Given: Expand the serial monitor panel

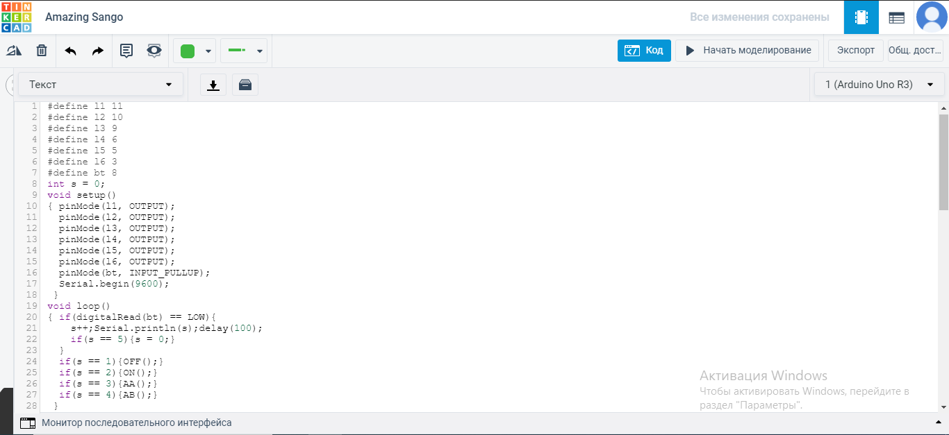Looking at the screenshot, I should coord(939,423).
